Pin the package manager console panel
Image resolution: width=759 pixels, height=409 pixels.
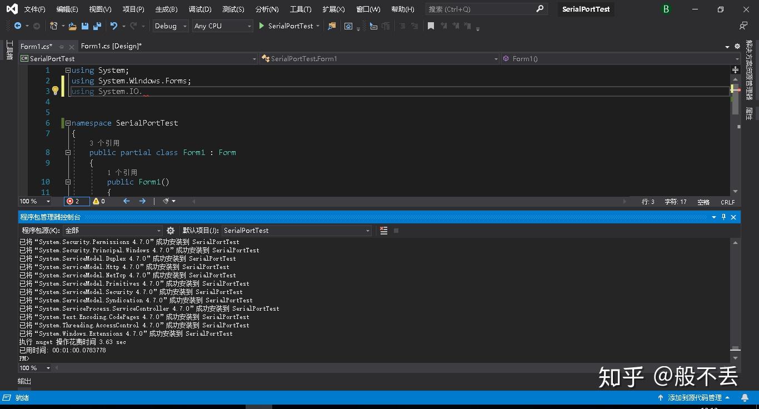[x=723, y=217]
